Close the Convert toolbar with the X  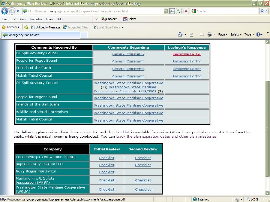(x=97, y=19)
